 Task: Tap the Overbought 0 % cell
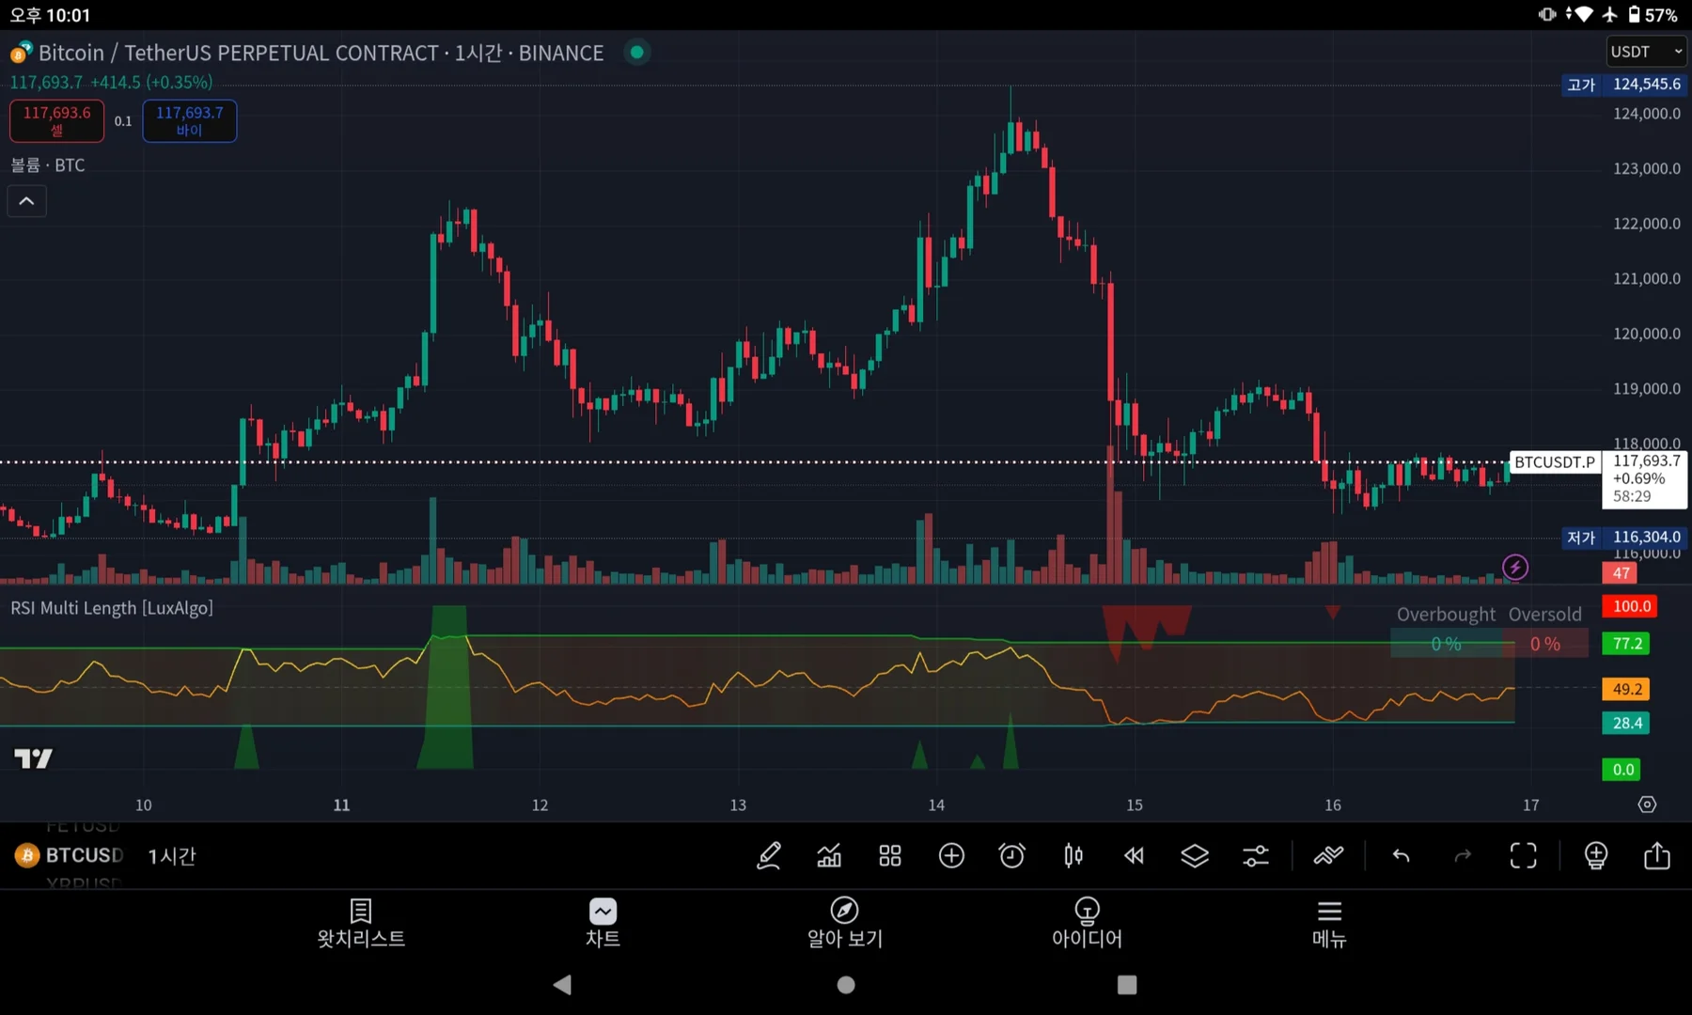coord(1446,644)
